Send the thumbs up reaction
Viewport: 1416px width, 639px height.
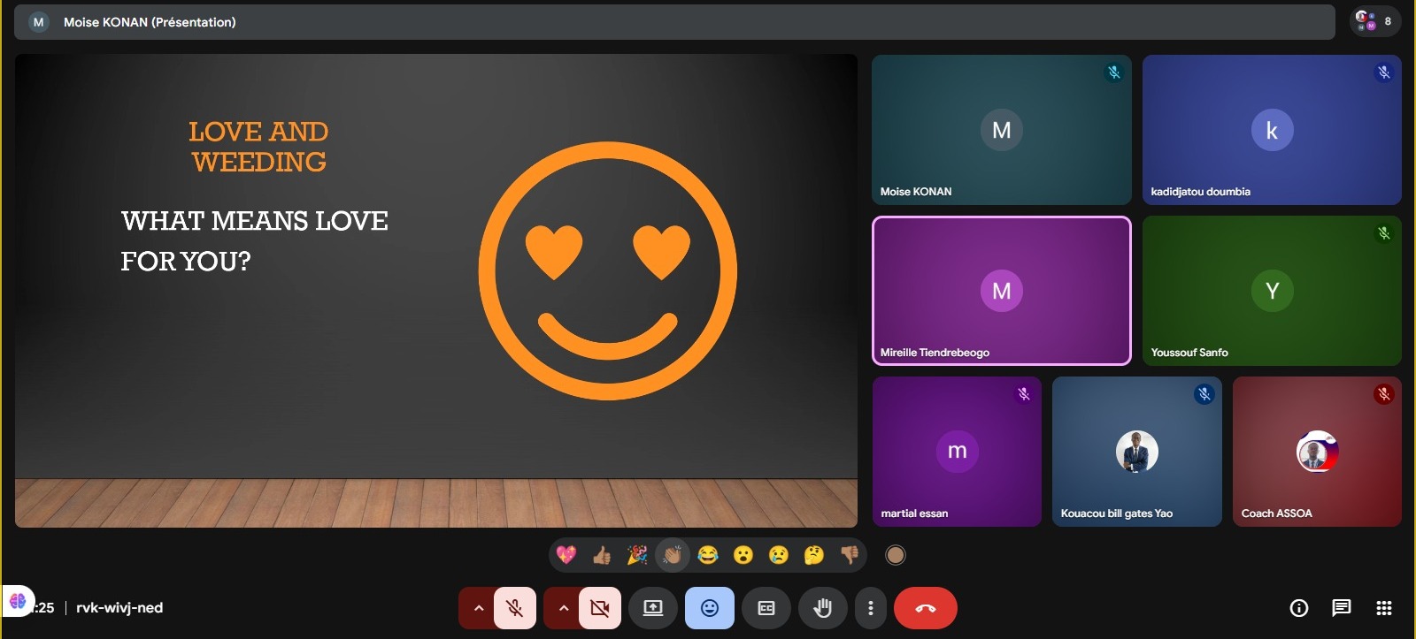pos(602,555)
